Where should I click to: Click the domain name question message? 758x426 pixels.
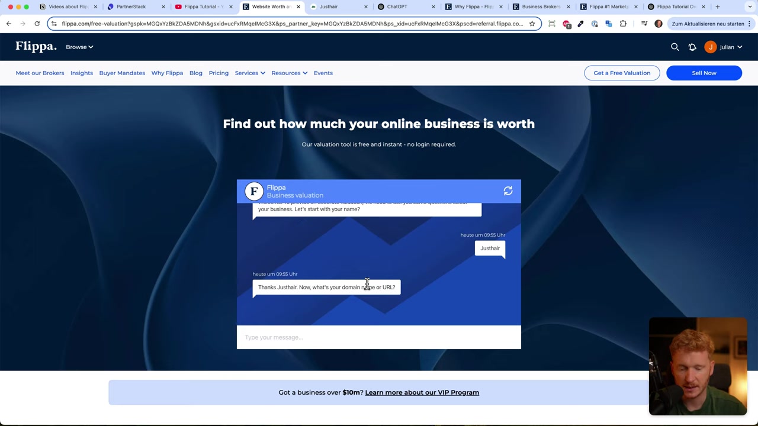coord(326,288)
